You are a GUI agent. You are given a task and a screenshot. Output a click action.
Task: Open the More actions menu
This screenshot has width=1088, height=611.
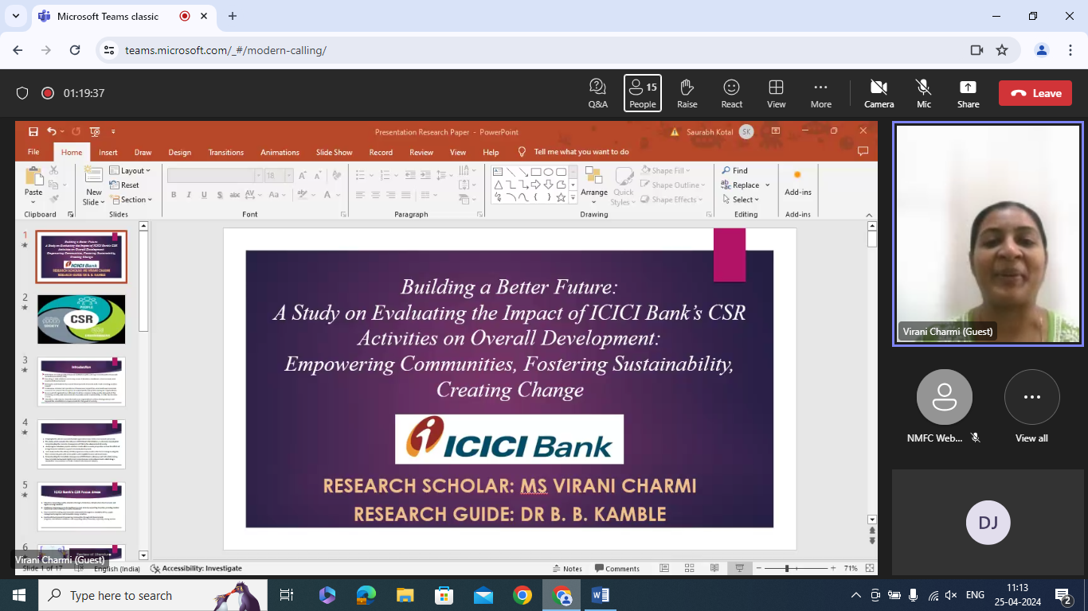(820, 93)
